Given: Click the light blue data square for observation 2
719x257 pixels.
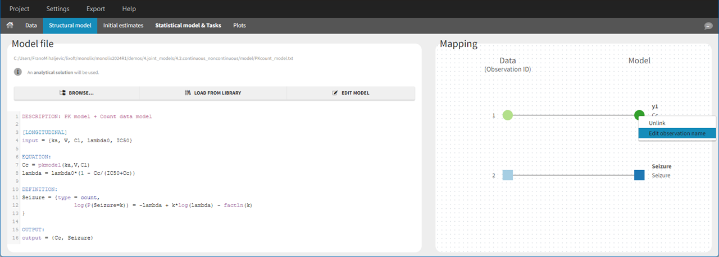Looking at the screenshot, I should [x=507, y=175].
